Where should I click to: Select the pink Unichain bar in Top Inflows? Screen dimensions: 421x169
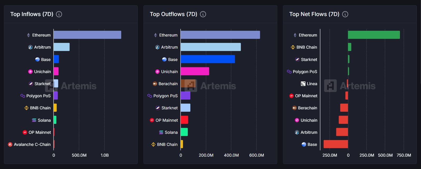pyautogui.click(x=56, y=71)
